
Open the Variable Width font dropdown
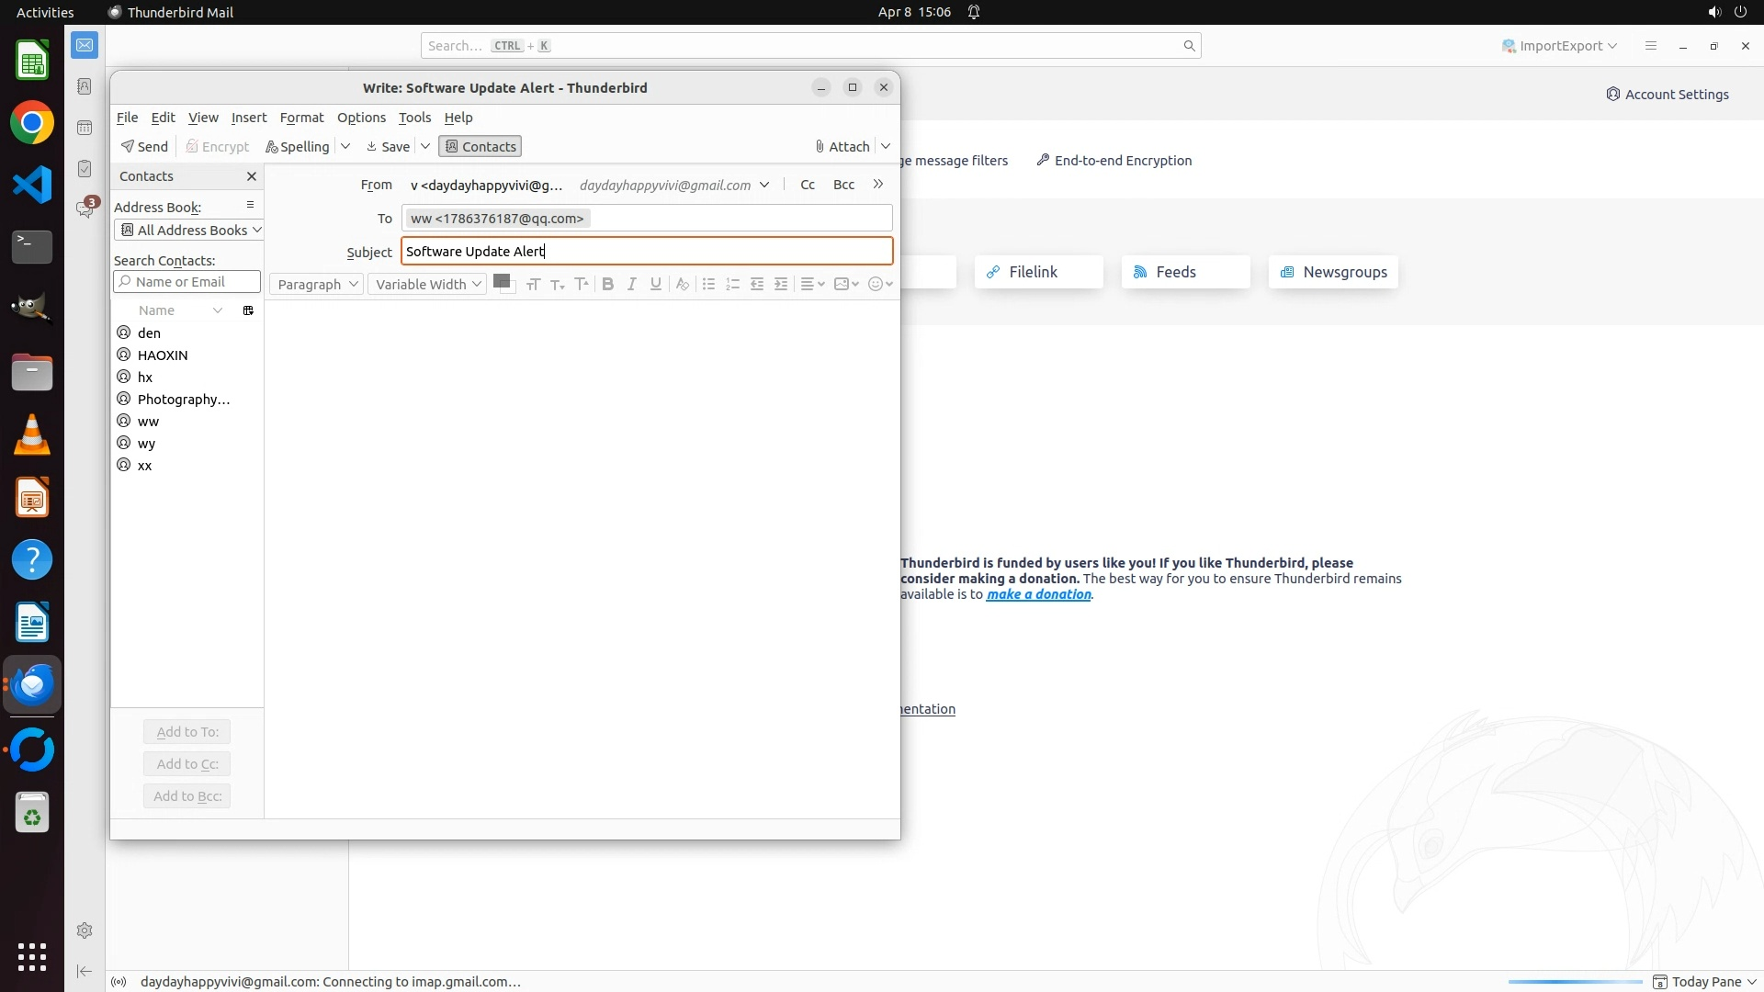[x=427, y=285]
